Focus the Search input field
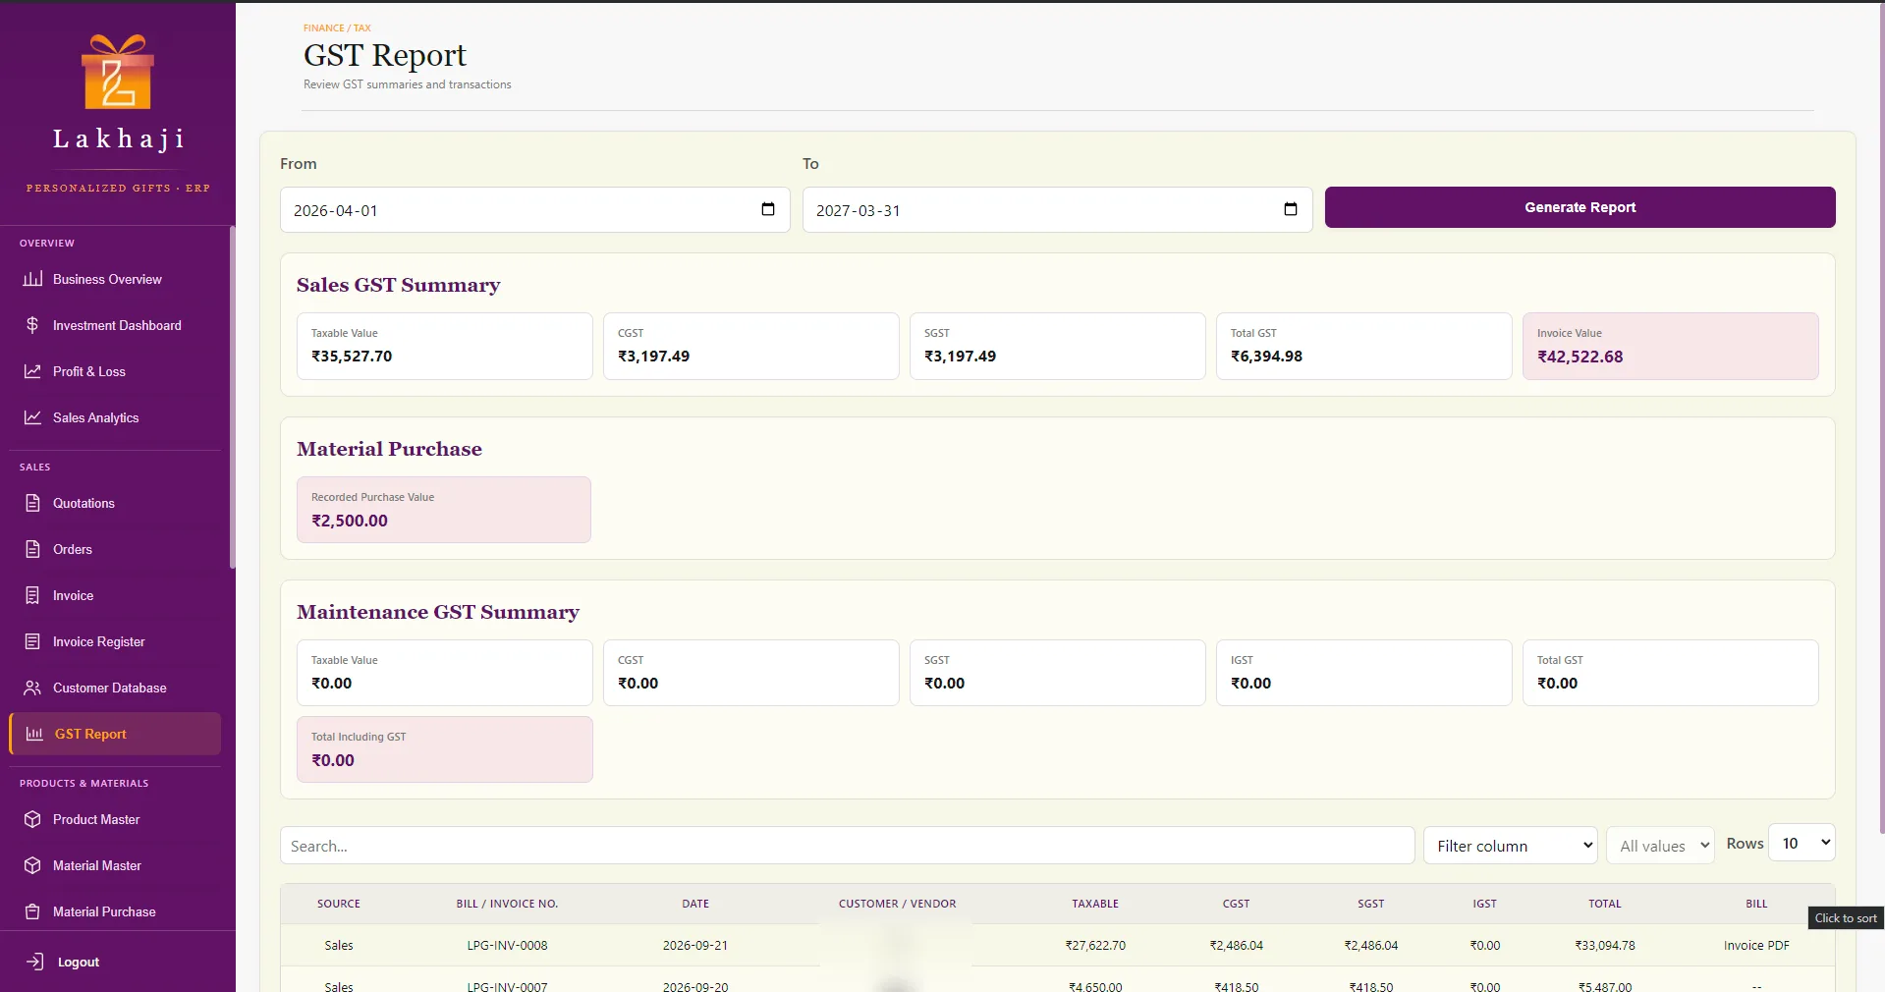 point(847,846)
